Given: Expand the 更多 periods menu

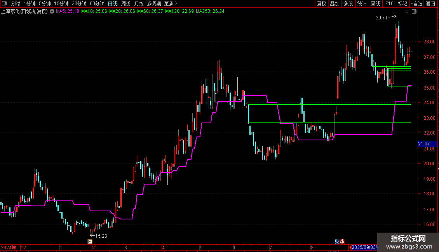Looking at the screenshot, I should [171, 3].
